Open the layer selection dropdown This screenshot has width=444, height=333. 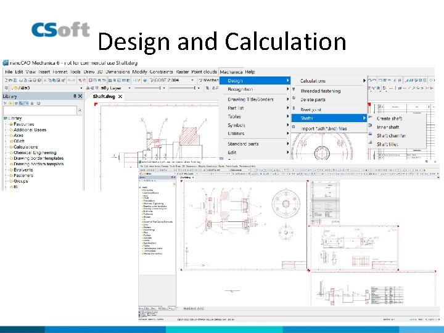pos(81,88)
